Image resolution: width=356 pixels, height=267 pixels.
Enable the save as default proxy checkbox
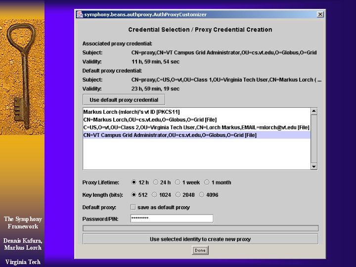[x=133, y=207]
